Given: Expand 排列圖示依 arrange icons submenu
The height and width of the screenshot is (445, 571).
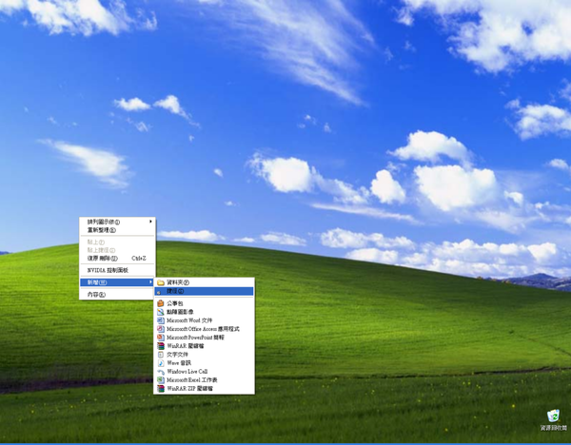Looking at the screenshot, I should [x=117, y=222].
